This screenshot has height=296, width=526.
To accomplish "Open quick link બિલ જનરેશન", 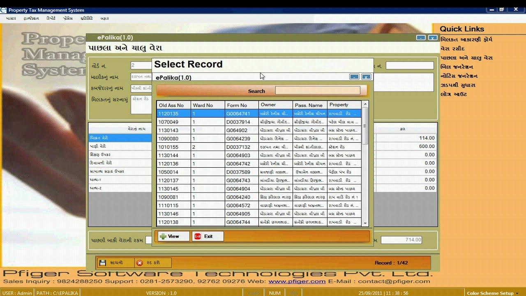I will 457,67.
